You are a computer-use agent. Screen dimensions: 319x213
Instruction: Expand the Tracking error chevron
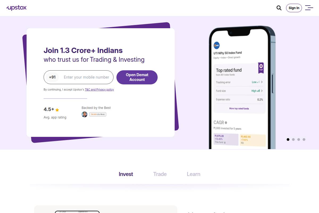(x=262, y=82)
